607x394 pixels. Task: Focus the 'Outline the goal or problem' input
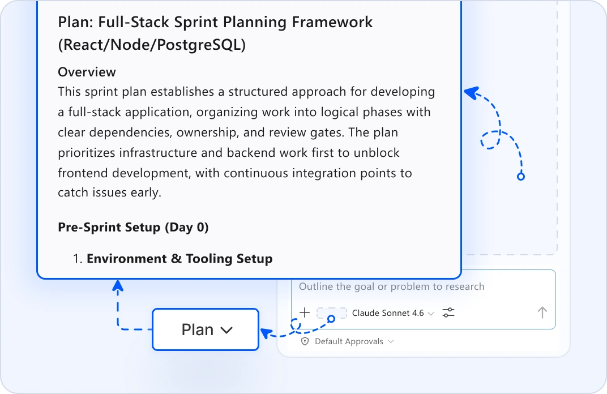[x=424, y=287]
